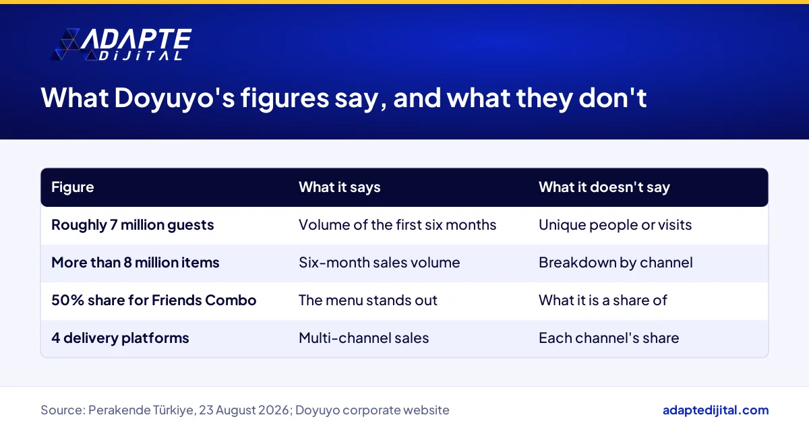Viewport: 809px width, 444px height.
Task: Select 'Roughly 7 million guests' cell
Action: pos(133,225)
